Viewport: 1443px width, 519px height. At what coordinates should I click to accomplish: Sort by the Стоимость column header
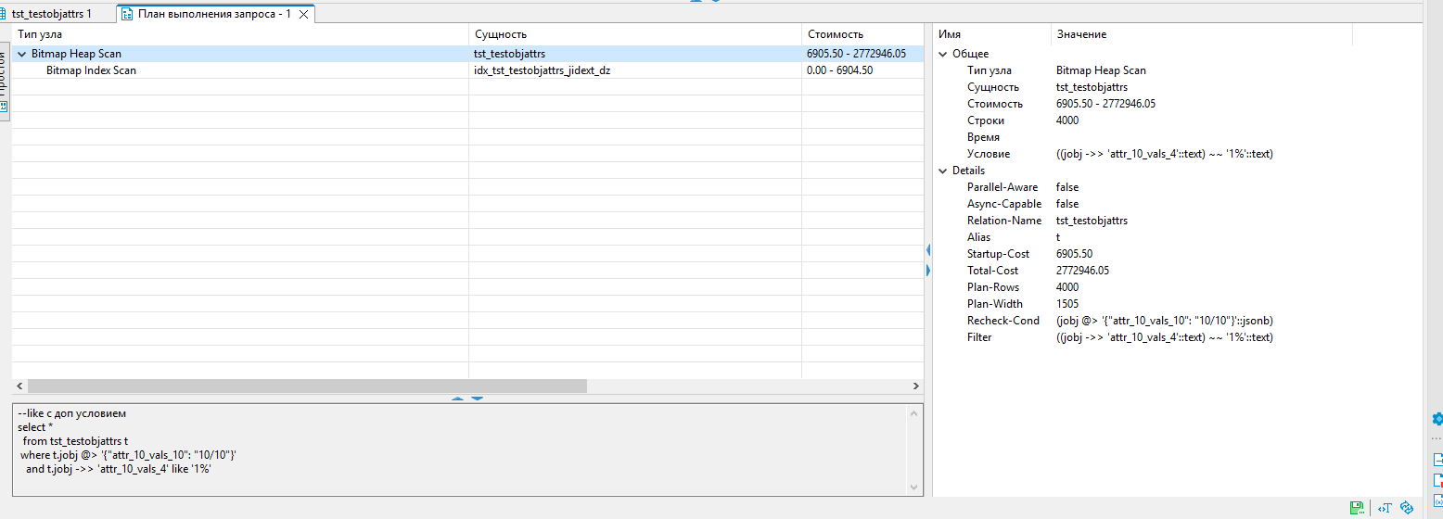[x=835, y=34]
